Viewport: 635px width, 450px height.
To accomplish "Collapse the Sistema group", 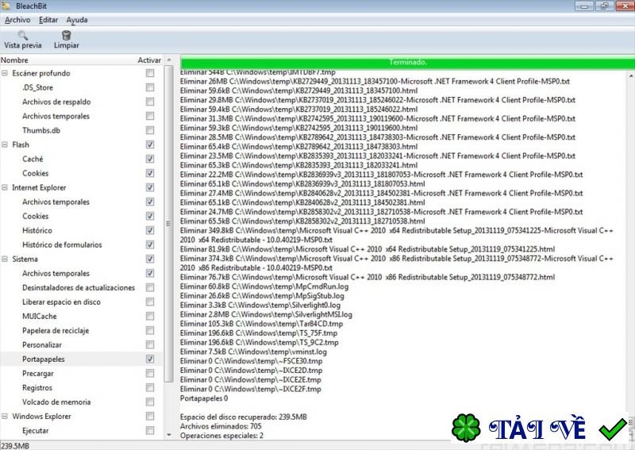I will coord(5,259).
